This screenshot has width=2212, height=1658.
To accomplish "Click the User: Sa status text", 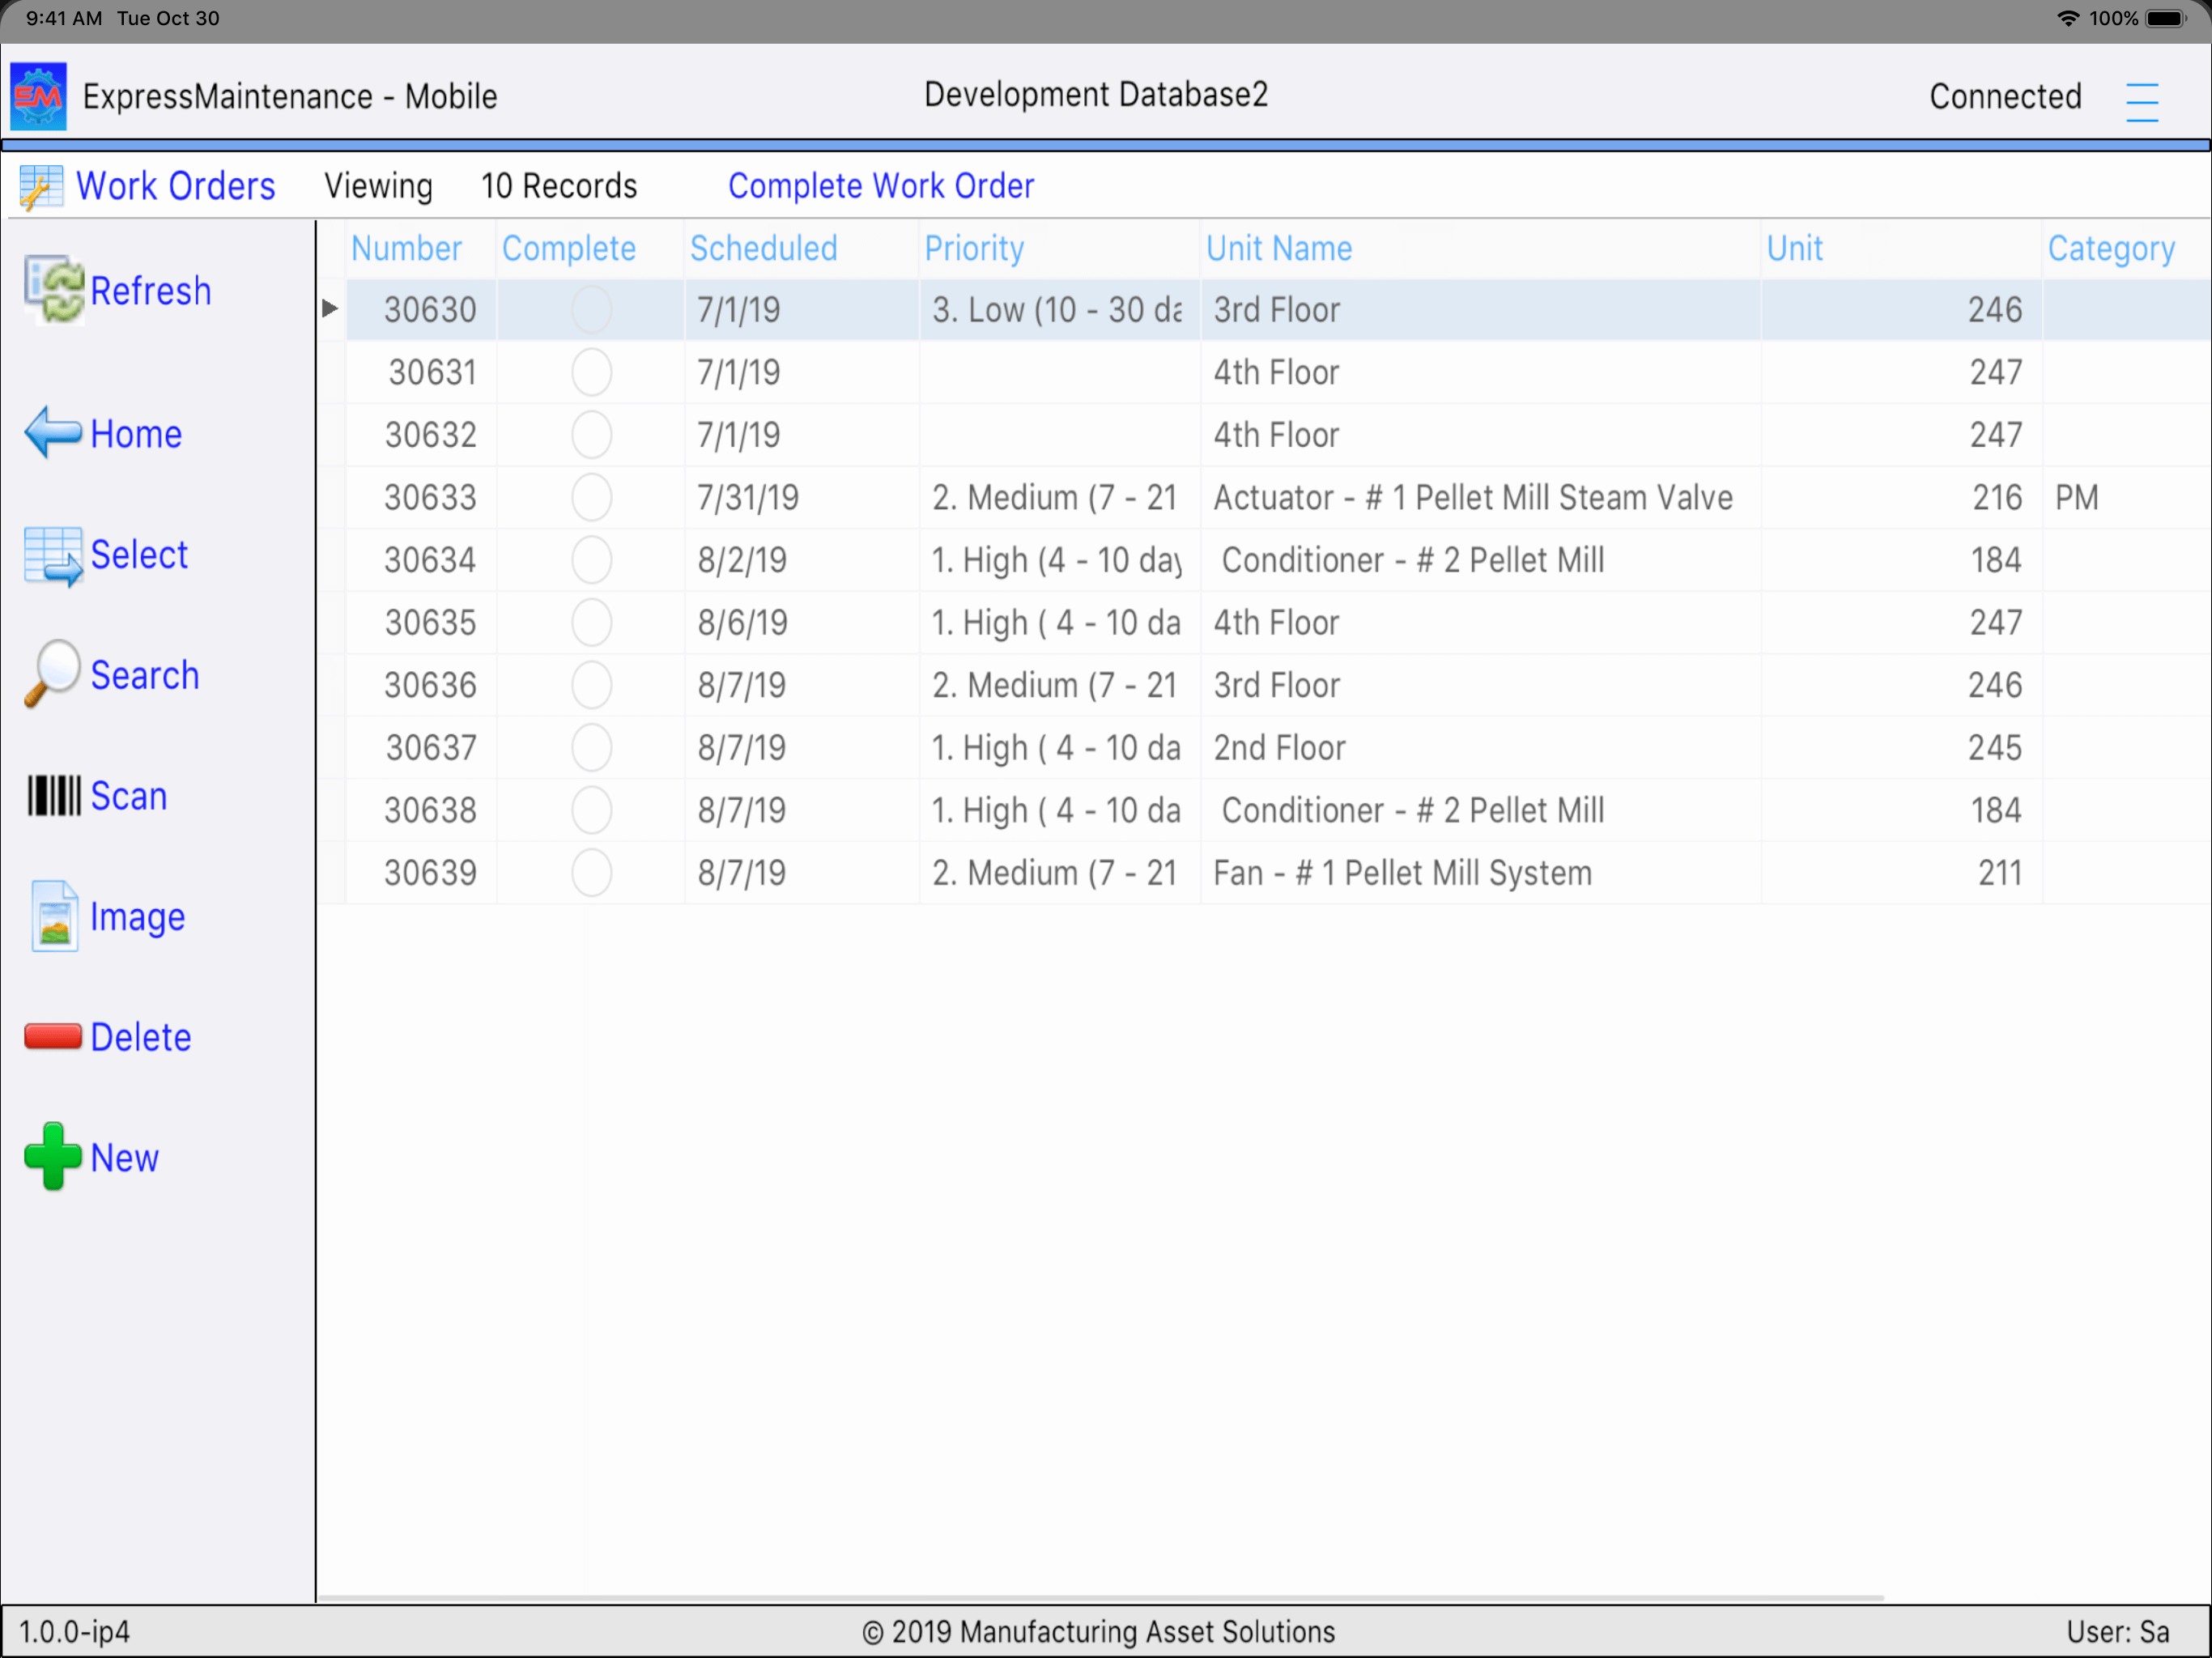I will [x=2118, y=1632].
